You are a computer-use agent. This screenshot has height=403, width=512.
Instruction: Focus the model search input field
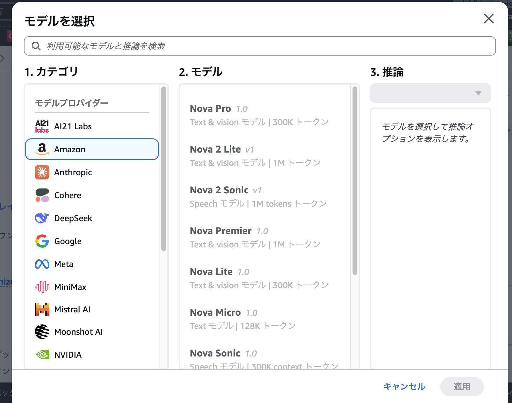(x=260, y=46)
